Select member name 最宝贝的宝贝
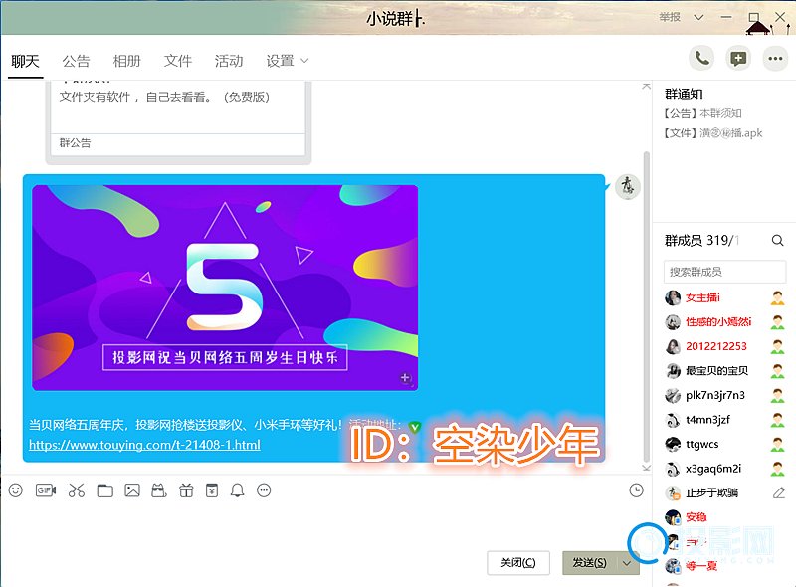This screenshot has width=796, height=587. click(716, 371)
